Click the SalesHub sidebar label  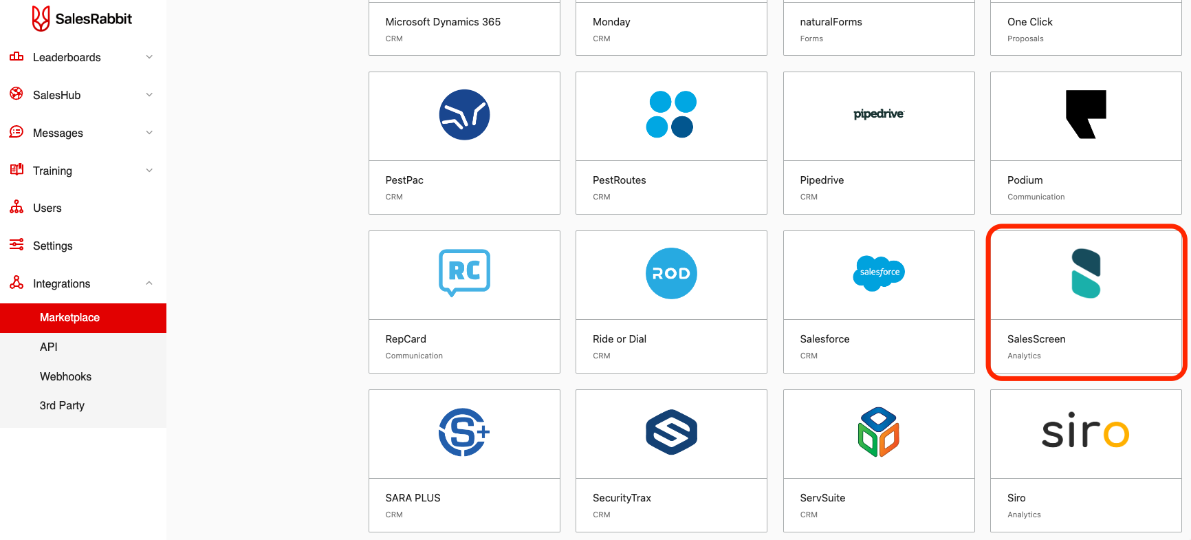(56, 96)
